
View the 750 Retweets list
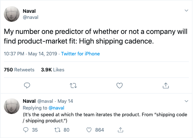click(19, 69)
